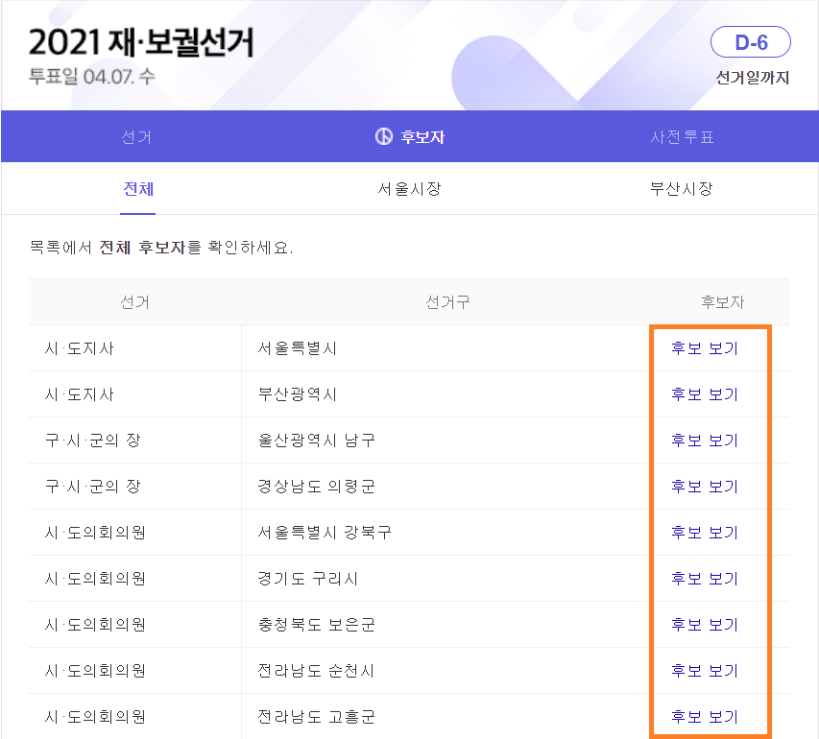Open 후보 보기 for 부산광역시
819x739 pixels.
[705, 394]
